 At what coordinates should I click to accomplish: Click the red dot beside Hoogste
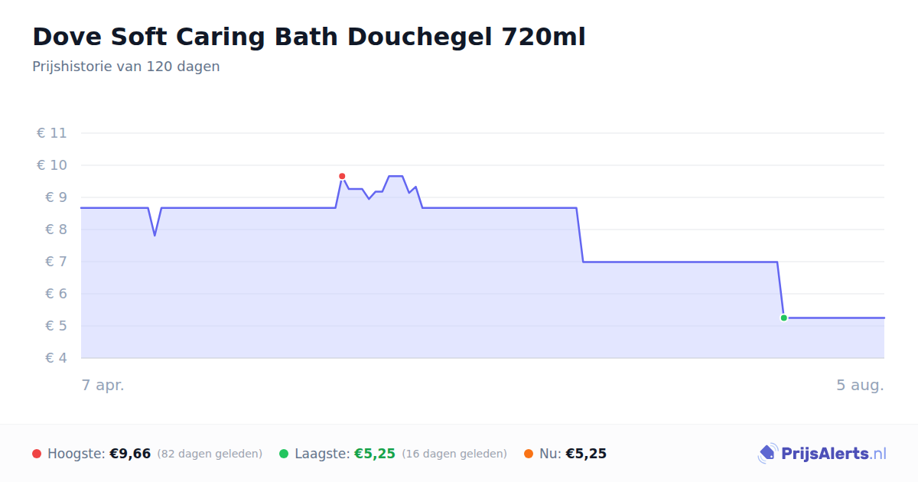(x=37, y=454)
